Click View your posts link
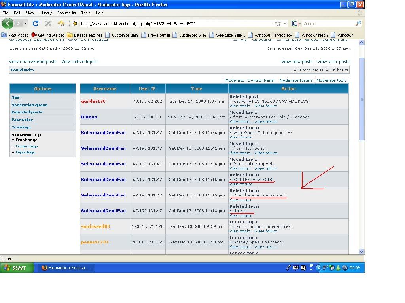405x303 pixels. [x=333, y=61]
